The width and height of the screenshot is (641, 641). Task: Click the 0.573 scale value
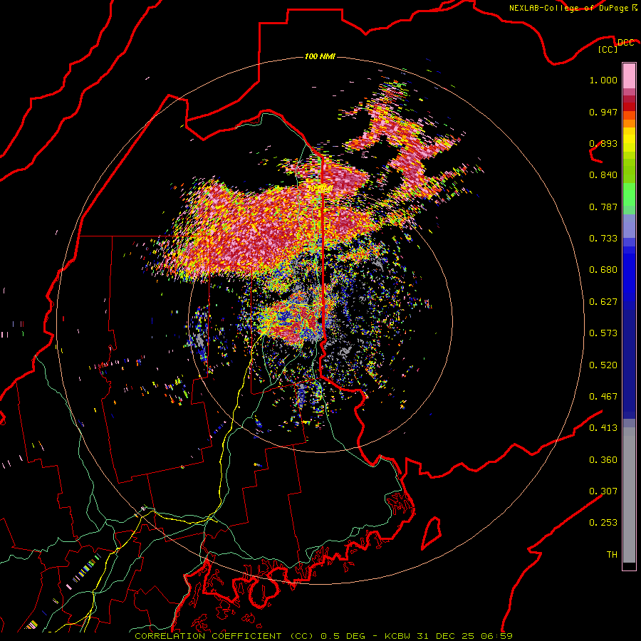pyautogui.click(x=603, y=333)
